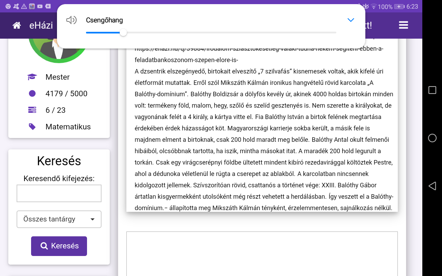Viewport: 442px width, 276px height.
Task: Tap the Chrome notification icon in status bar
Action: tap(8, 6)
